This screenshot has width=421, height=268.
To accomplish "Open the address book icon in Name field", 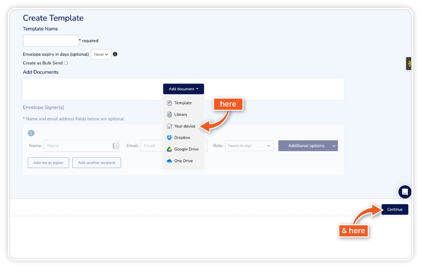I will 116,146.
